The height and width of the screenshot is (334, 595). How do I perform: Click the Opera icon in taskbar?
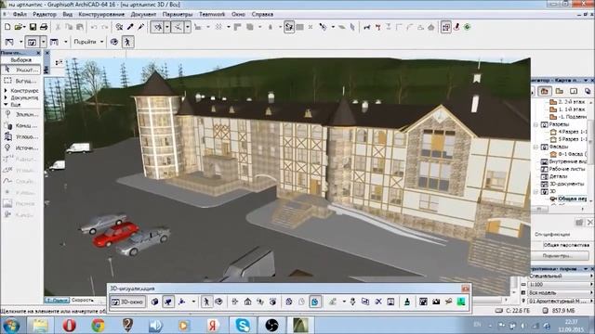click(x=69, y=325)
